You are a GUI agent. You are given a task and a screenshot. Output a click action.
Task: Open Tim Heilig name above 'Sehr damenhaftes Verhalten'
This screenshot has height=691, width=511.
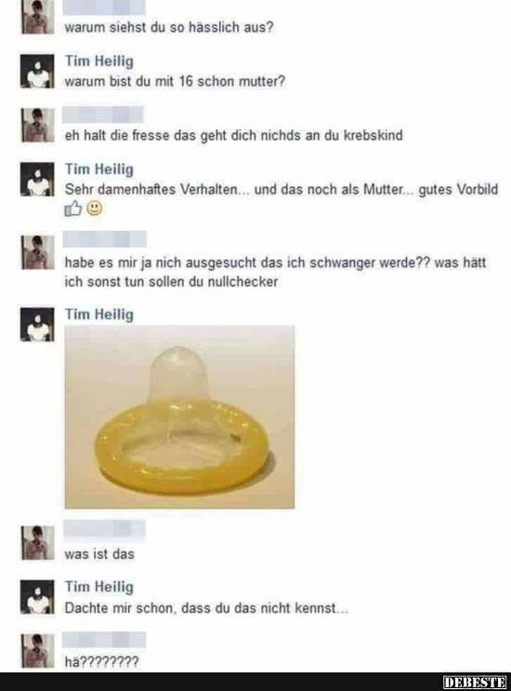tap(99, 168)
